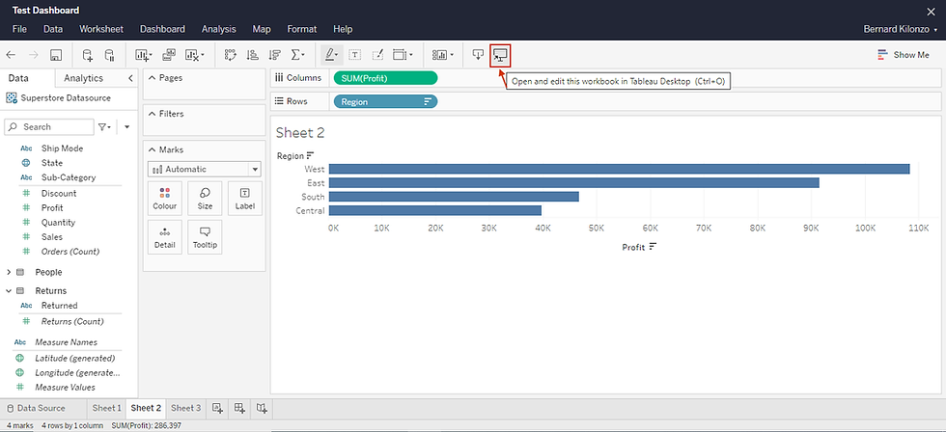Toggle Show Mark Labels T icon
Viewport: 946px width, 432px height.
pyautogui.click(x=355, y=55)
